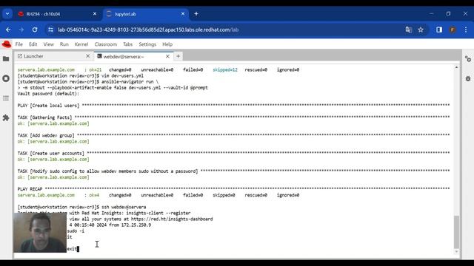Click the 'sudo -i' command text
The height and width of the screenshot is (266, 474).
click(x=76, y=231)
